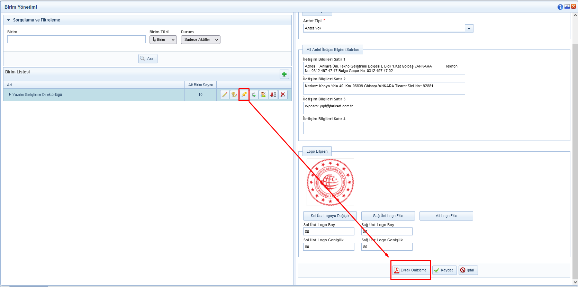Open the Durum 'Sadece Aktifler' dropdown
Screen dimensions: 578x287
pyautogui.click(x=200, y=40)
